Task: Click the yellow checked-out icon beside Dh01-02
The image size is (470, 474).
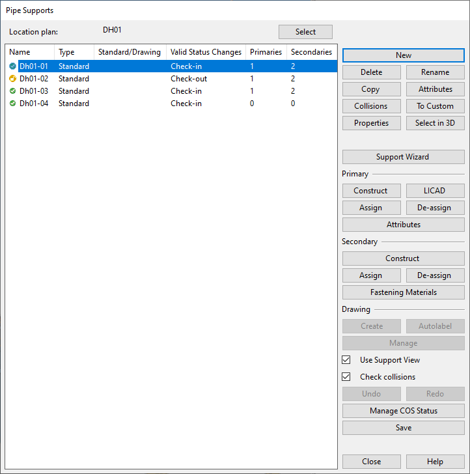Action: (x=13, y=79)
